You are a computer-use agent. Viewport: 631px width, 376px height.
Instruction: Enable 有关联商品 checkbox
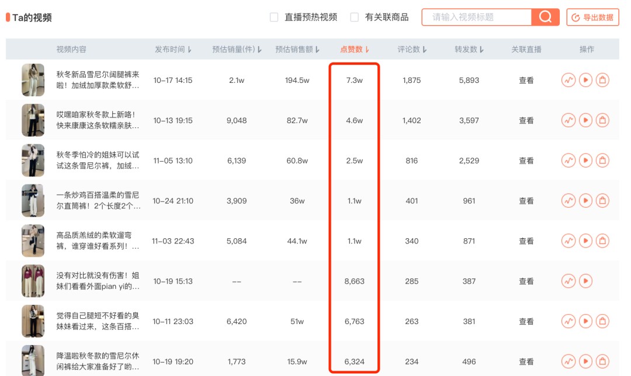355,18
